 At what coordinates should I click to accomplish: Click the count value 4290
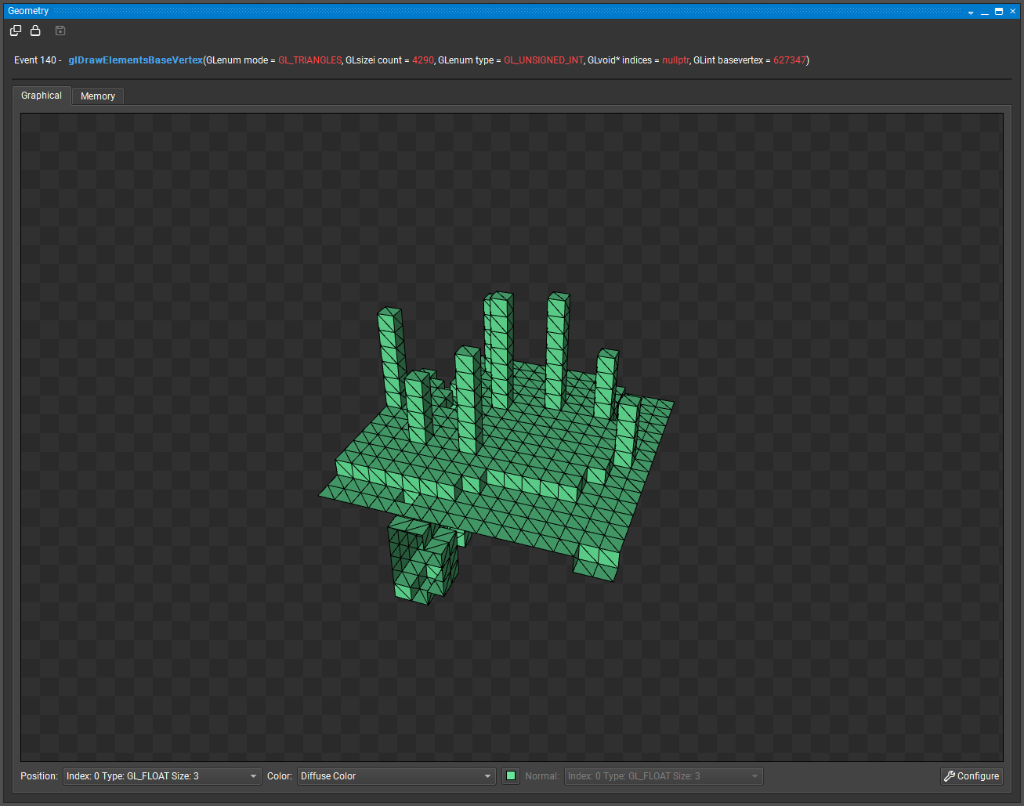pyautogui.click(x=422, y=60)
